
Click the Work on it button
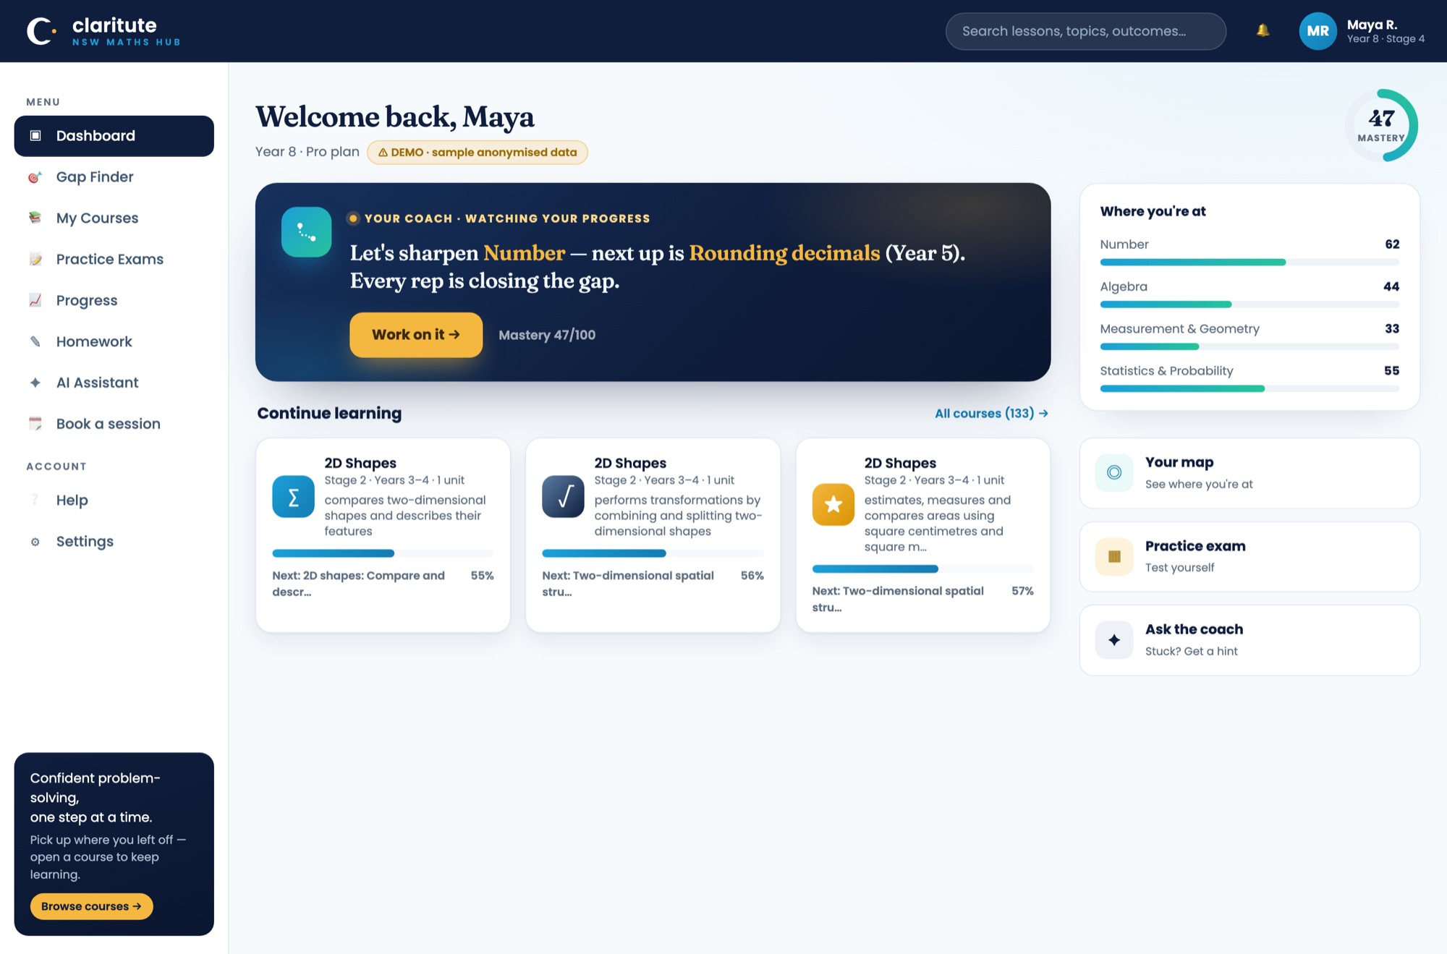pos(416,335)
